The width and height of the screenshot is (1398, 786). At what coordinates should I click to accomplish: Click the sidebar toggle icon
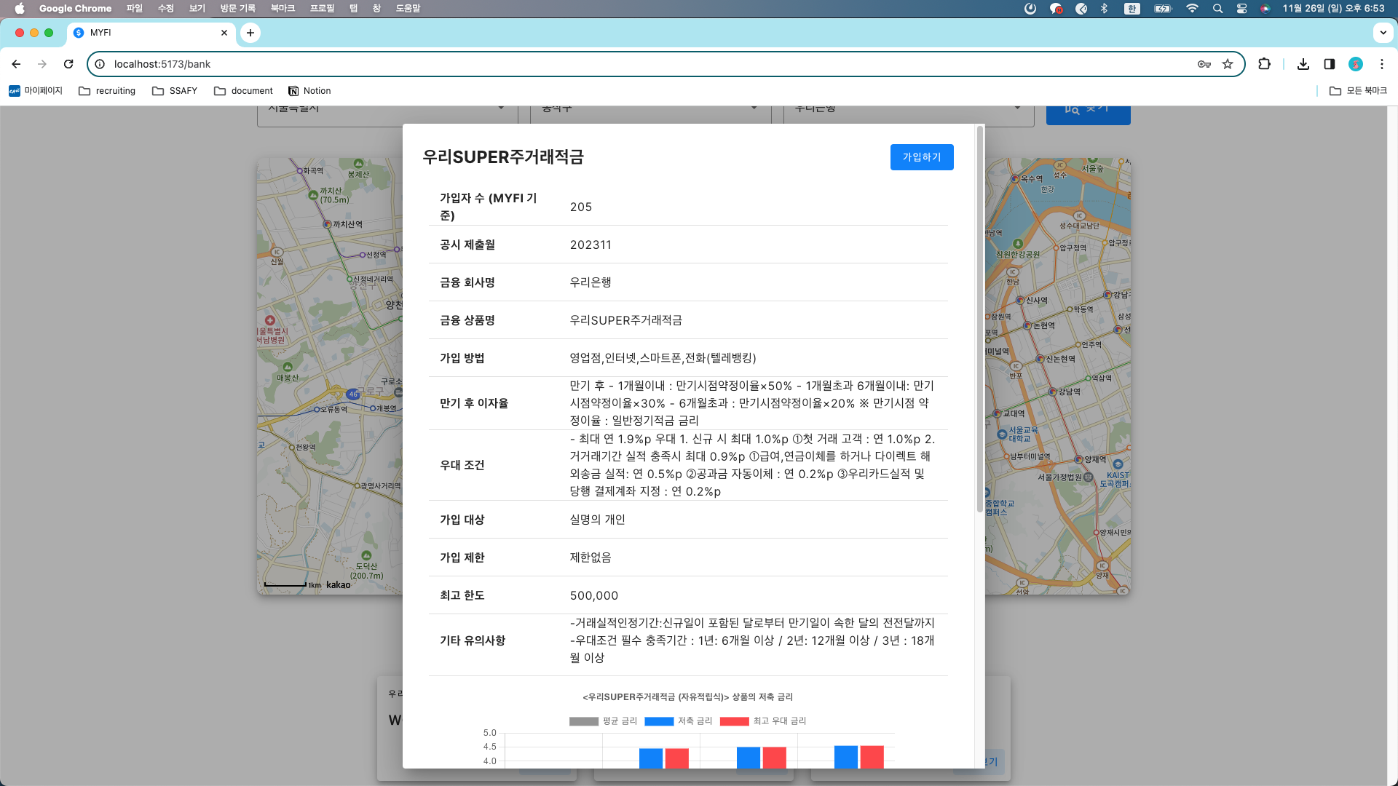[x=1330, y=64]
